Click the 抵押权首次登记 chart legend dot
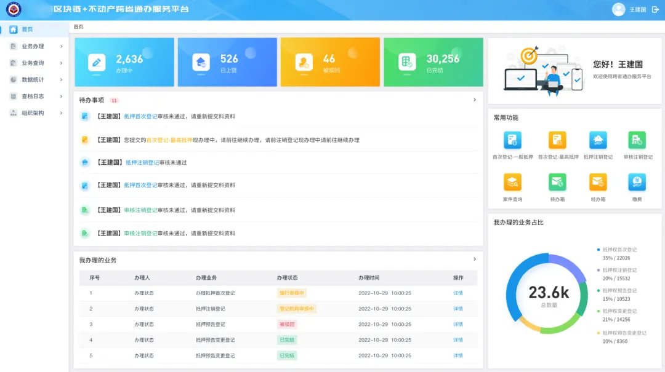This screenshot has width=665, height=372. coord(598,250)
